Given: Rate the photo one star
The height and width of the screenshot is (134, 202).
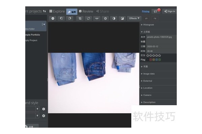Looking at the screenshot, I should [148, 56].
